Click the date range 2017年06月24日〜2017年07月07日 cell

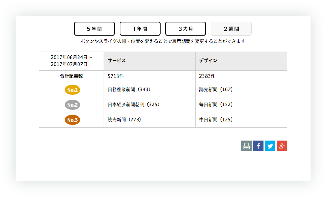(x=71, y=61)
